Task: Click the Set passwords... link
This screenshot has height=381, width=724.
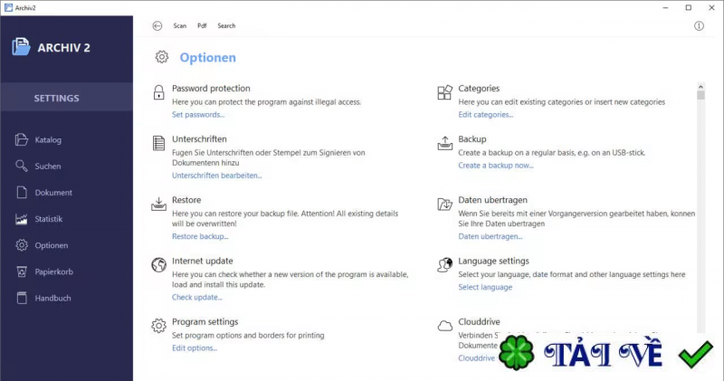Action: [x=198, y=115]
